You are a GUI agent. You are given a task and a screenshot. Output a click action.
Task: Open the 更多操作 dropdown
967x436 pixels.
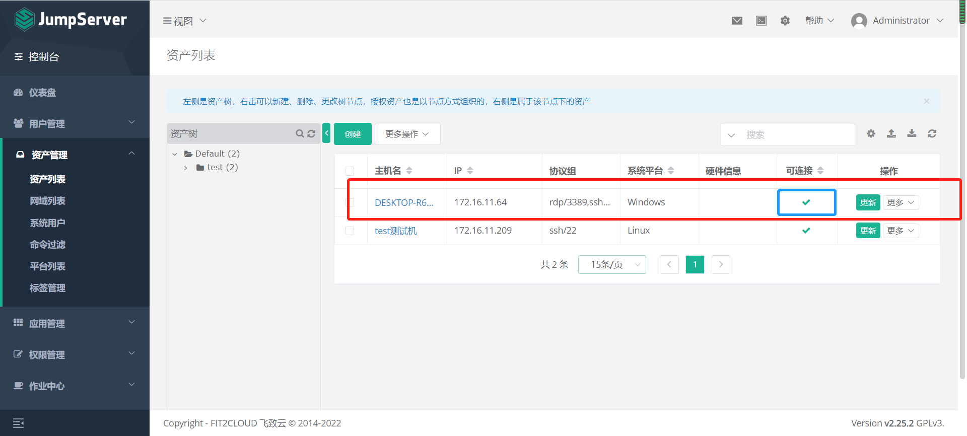tap(407, 134)
